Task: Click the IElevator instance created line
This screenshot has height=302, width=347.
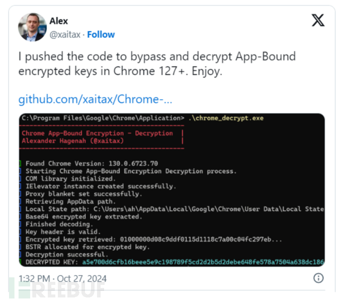Action: [101, 186]
